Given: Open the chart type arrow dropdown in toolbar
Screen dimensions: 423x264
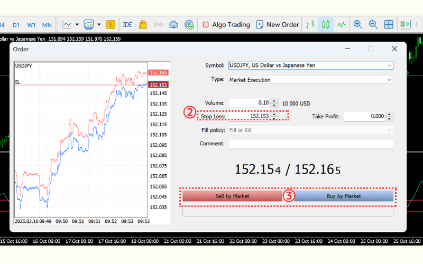Looking at the screenshot, I should click(77, 24).
